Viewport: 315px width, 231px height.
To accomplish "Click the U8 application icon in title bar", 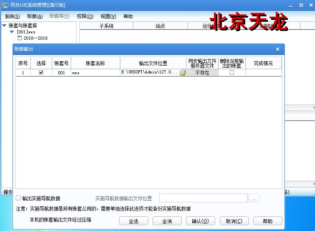I will (6, 5).
